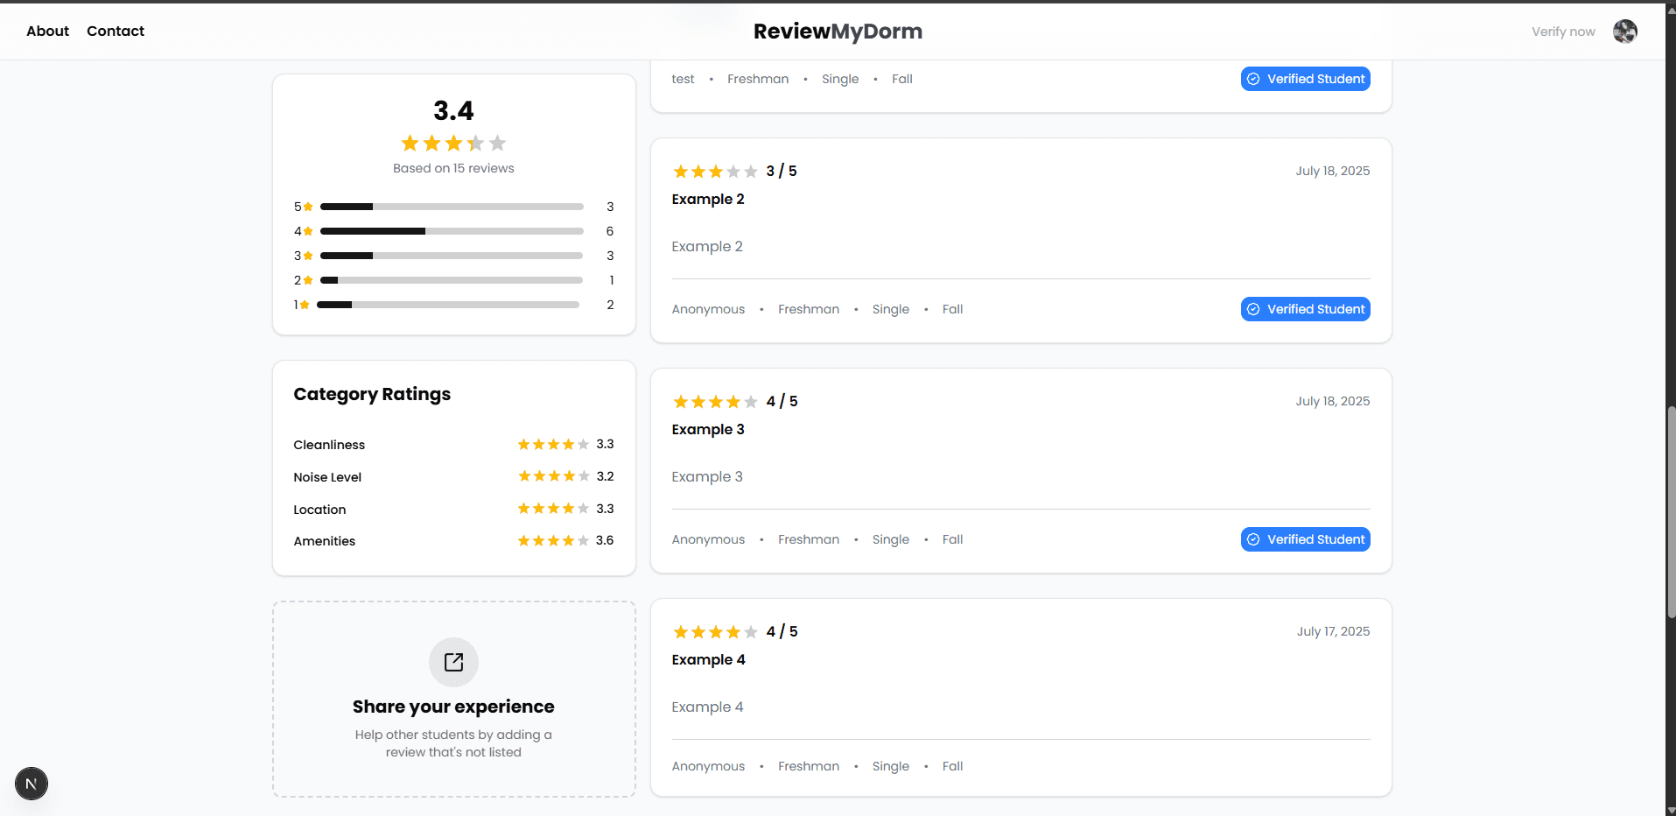This screenshot has width=1676, height=816.
Task: Click the Amenities 3.6 score value
Action: pyautogui.click(x=605, y=540)
